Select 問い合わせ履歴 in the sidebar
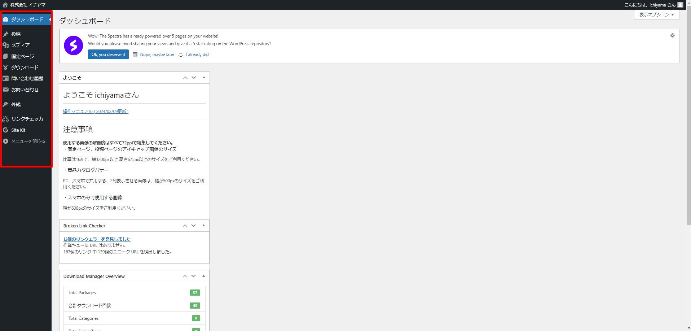The image size is (691, 331). (27, 78)
